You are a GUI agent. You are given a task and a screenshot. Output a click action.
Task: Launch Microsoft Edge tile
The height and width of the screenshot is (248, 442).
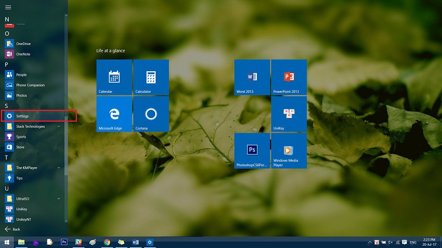[114, 114]
